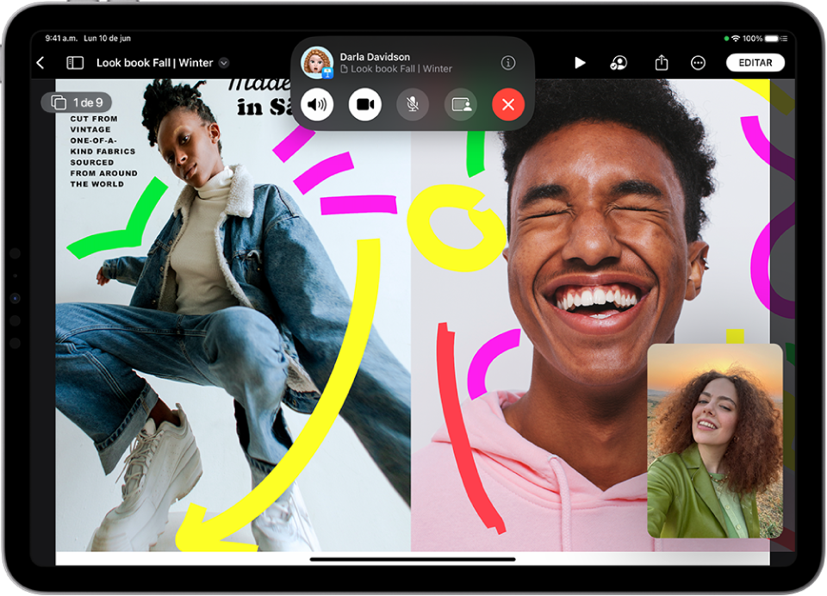Unmute the microphone in the call controls
The height and width of the screenshot is (596, 827).
[412, 104]
